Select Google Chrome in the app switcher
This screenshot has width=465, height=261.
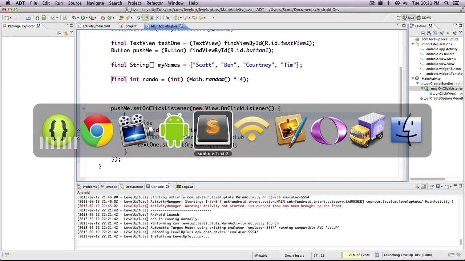point(97,130)
